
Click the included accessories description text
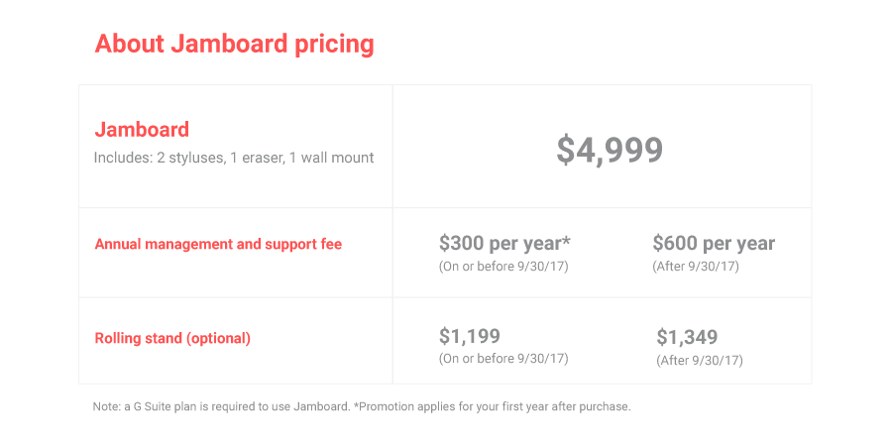[x=234, y=158]
